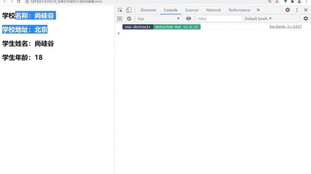Focus the browser address bar URL
Image resolution: width=311 pixels, height=174 pixels.
66,1
